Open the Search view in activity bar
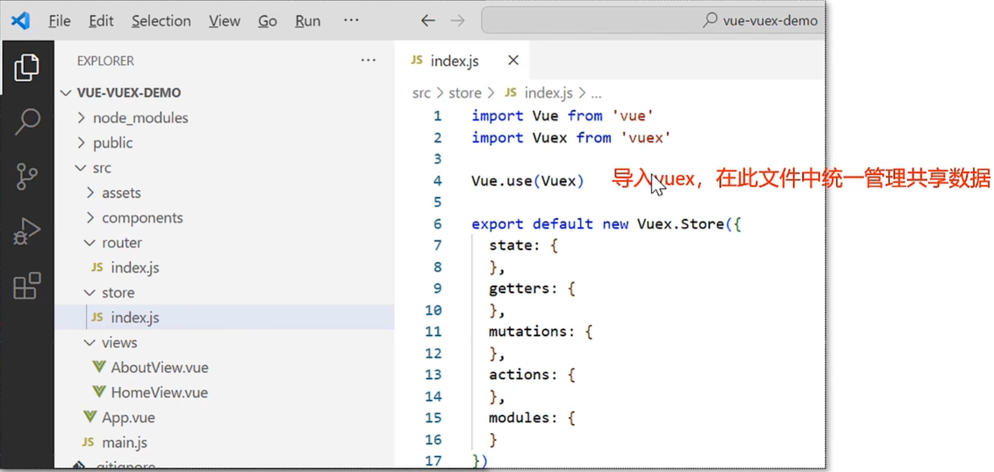The height and width of the screenshot is (472, 994). pos(27,121)
